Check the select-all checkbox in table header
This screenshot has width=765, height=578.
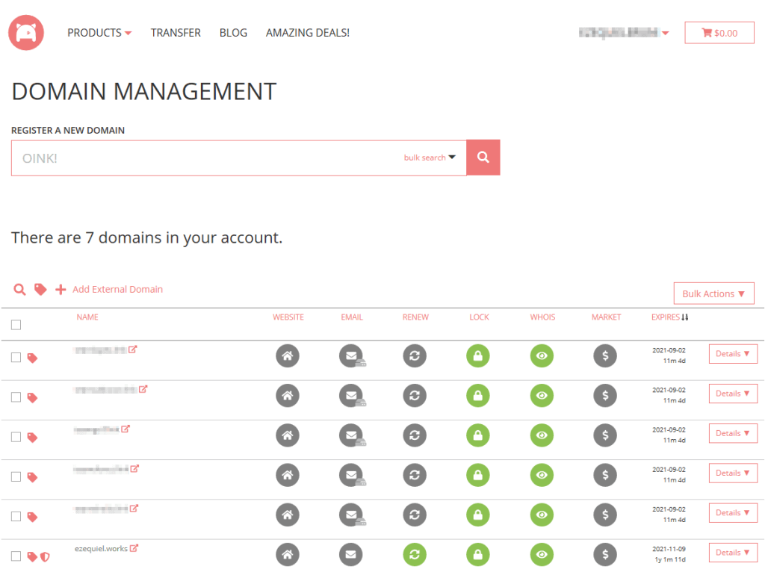click(x=16, y=325)
